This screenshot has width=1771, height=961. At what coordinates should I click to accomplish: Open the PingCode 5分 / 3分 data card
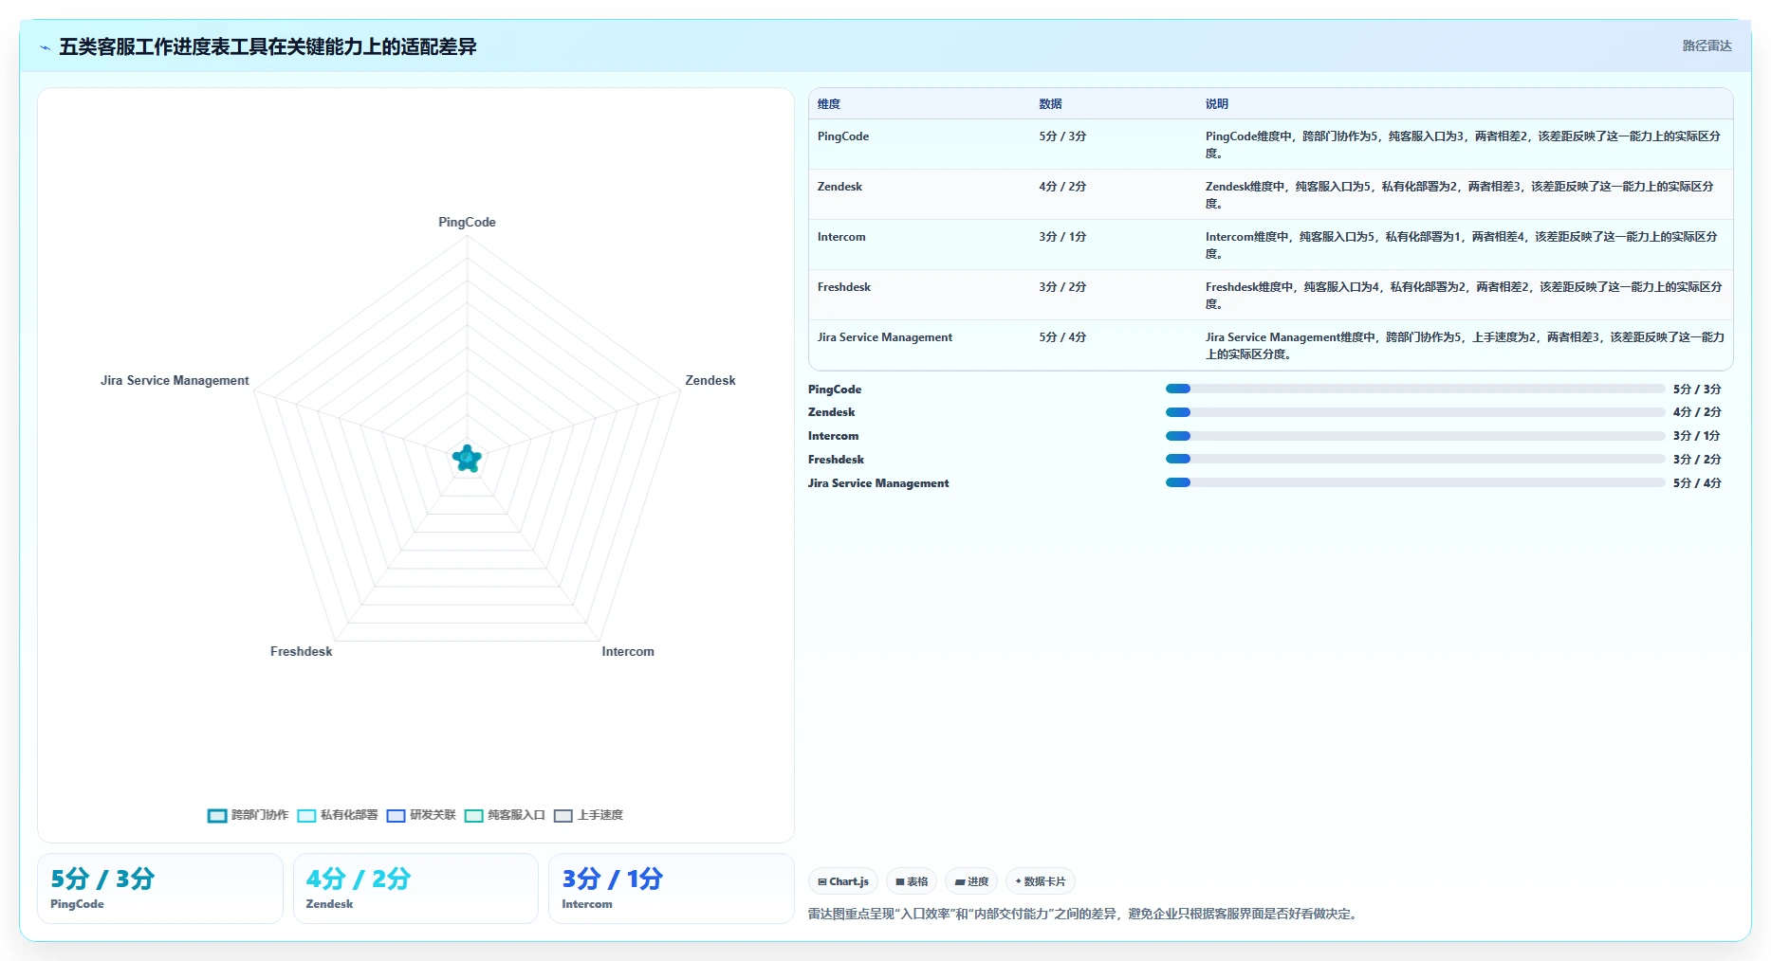tap(160, 888)
